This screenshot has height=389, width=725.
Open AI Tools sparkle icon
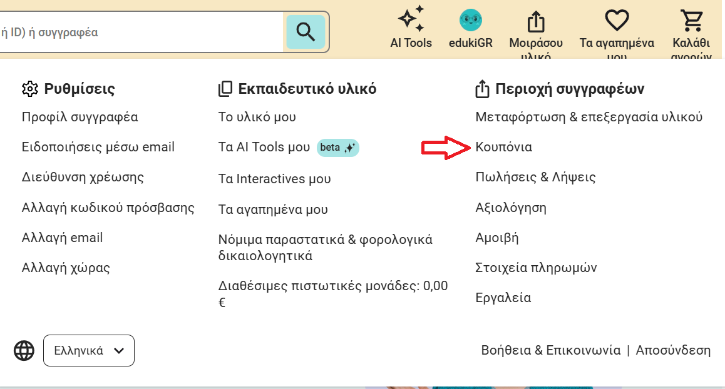click(411, 19)
